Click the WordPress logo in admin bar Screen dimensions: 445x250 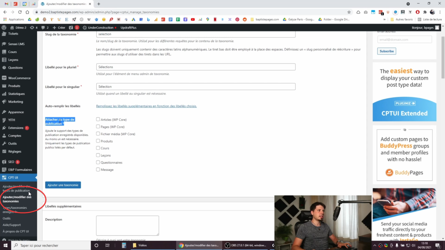4,27
